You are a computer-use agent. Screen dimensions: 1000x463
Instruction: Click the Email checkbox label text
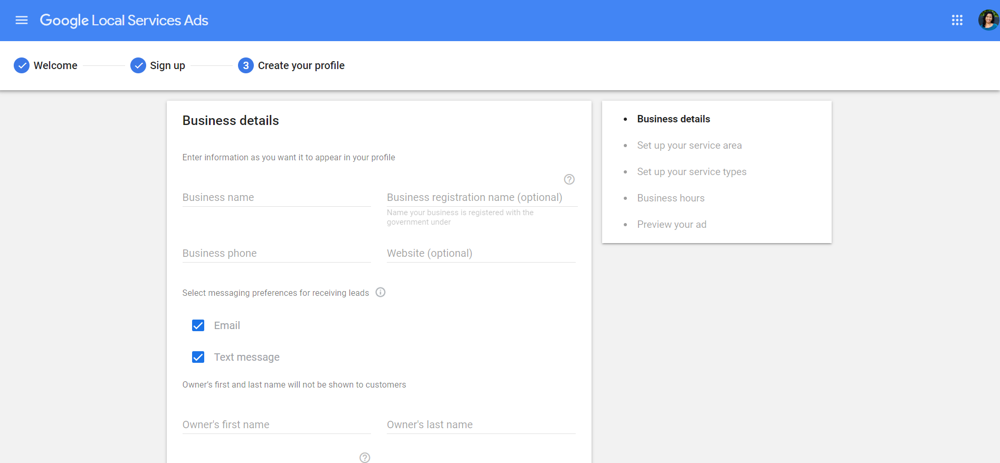click(x=227, y=325)
